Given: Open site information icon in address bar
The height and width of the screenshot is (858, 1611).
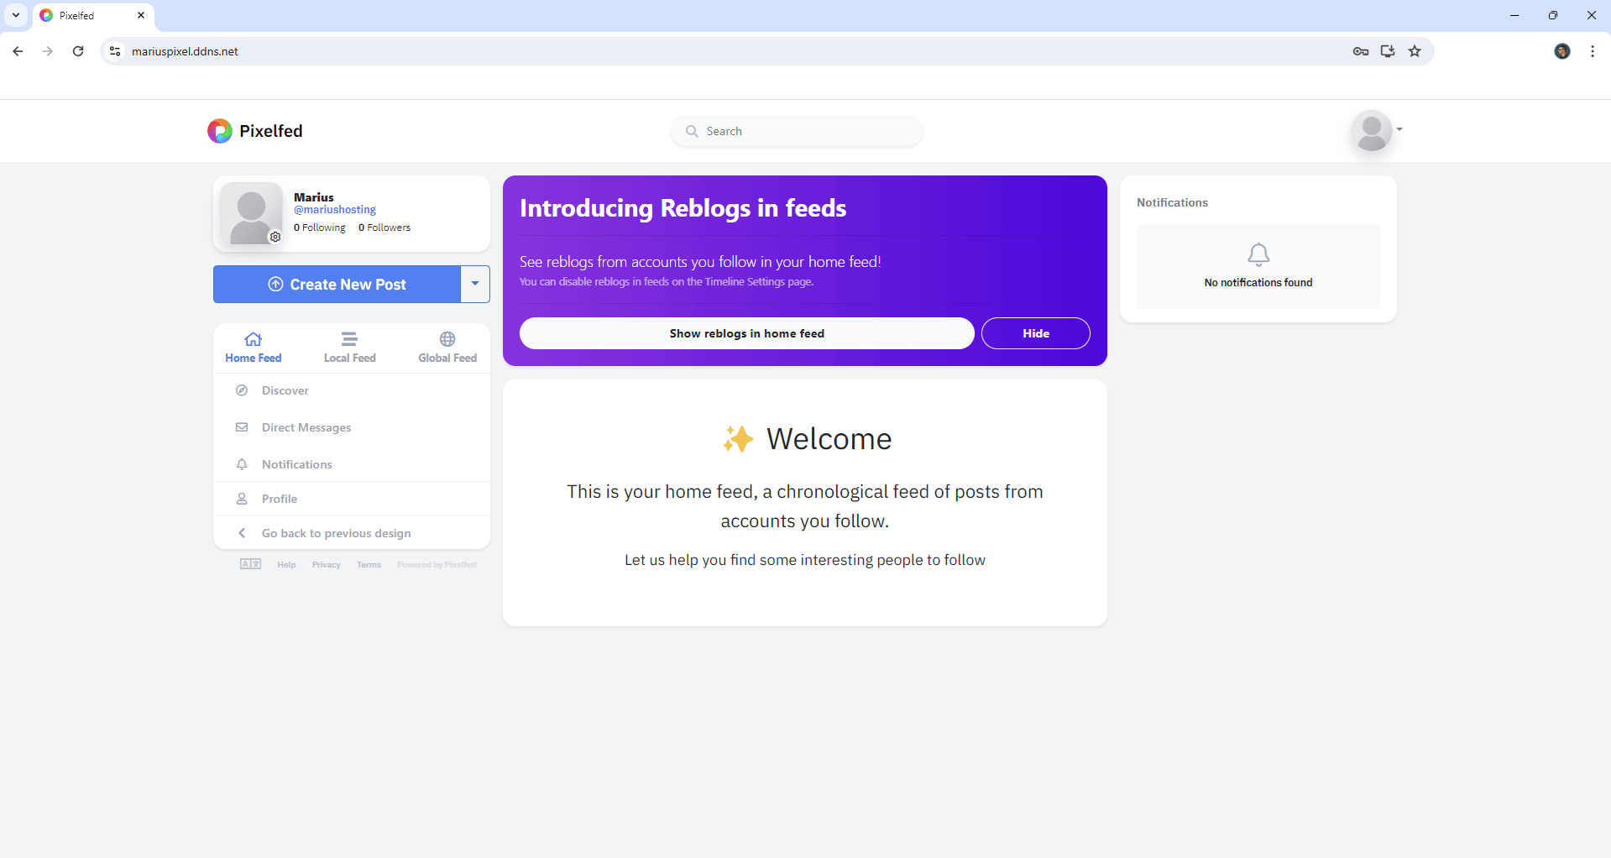Looking at the screenshot, I should (115, 51).
